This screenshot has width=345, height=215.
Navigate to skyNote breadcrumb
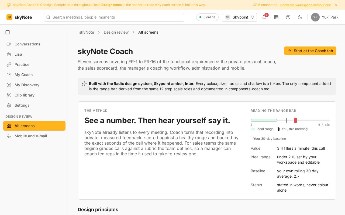[87, 32]
